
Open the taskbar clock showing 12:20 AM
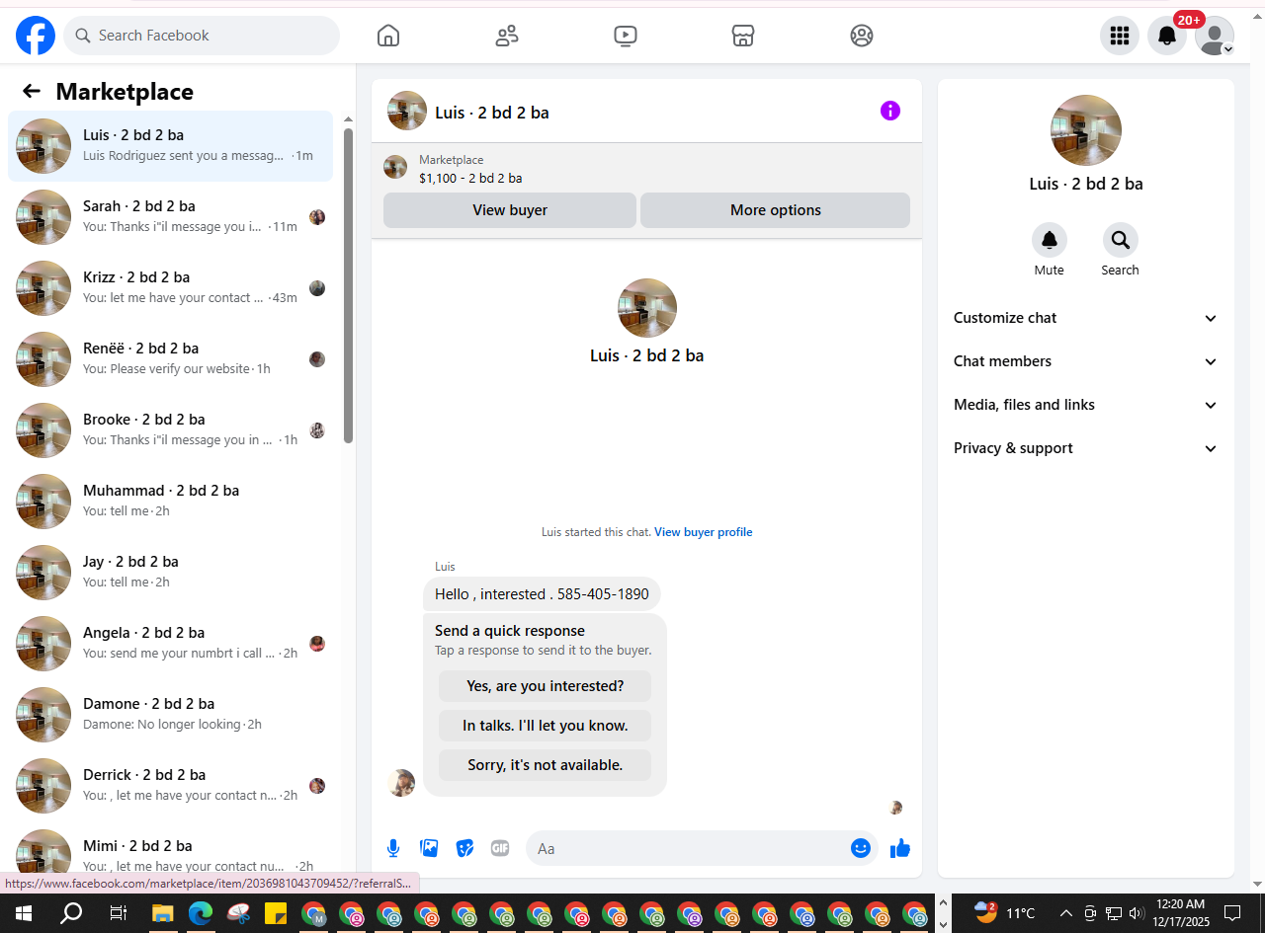pyautogui.click(x=1180, y=913)
